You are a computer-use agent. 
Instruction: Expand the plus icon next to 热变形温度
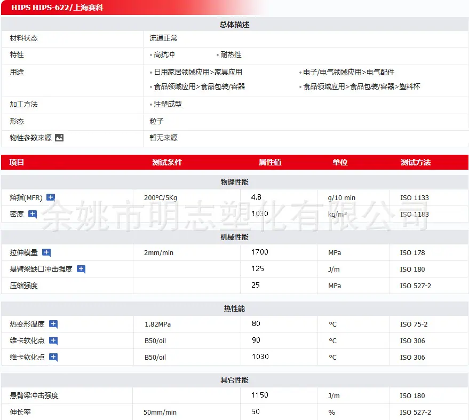(x=53, y=324)
